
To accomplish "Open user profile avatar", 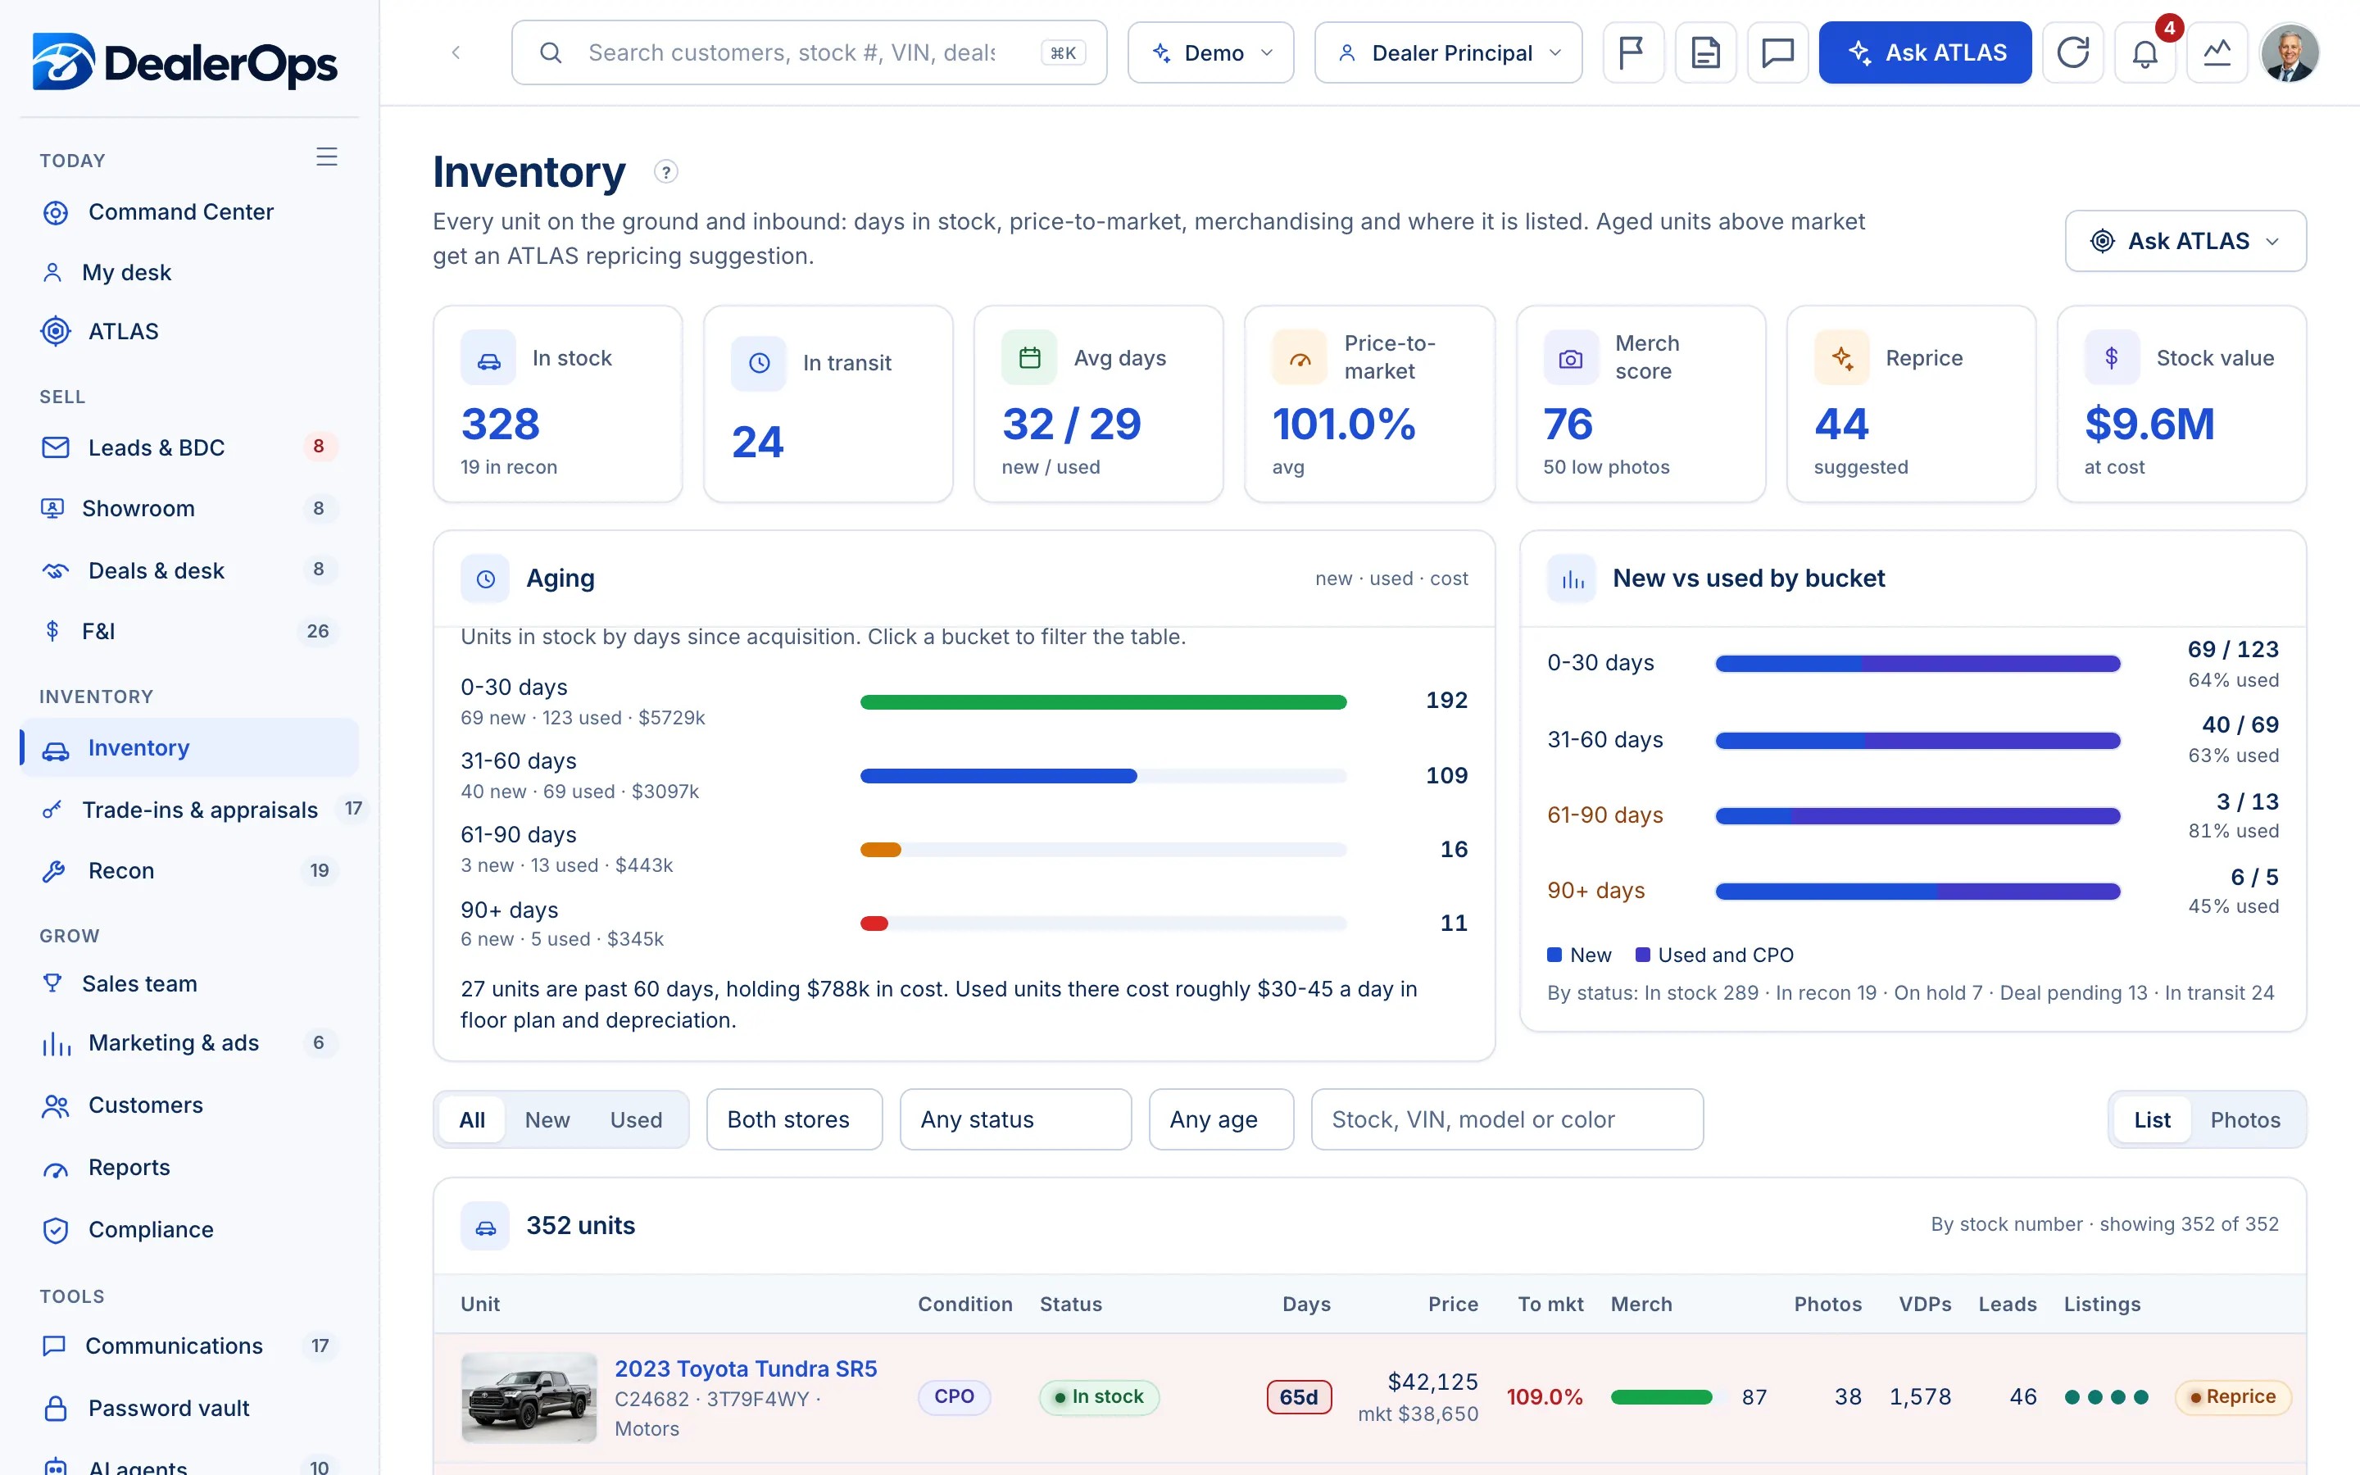I will coord(2289,52).
